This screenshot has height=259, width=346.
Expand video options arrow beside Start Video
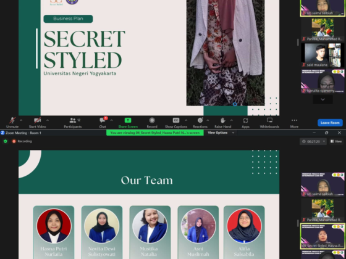pyautogui.click(x=48, y=120)
